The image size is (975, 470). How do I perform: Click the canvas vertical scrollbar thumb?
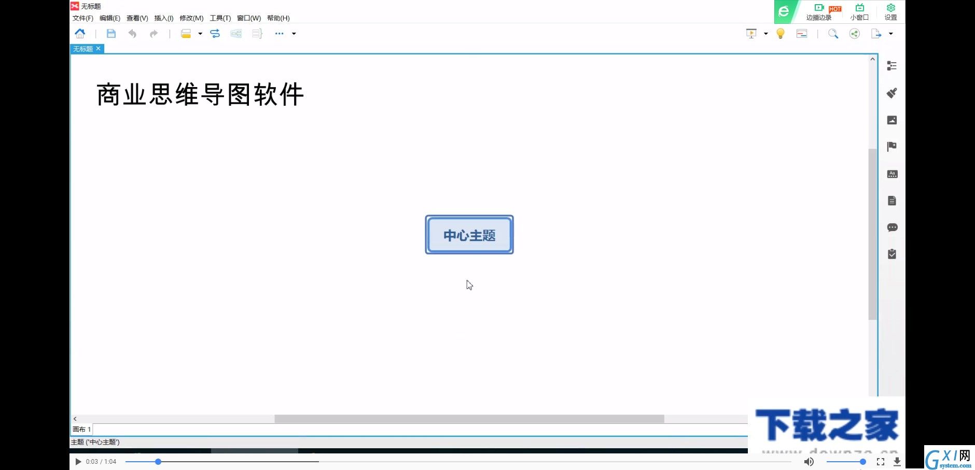[x=872, y=234]
